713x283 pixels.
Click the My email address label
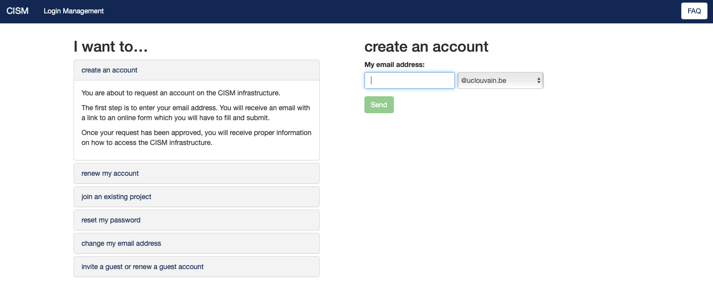pyautogui.click(x=395, y=65)
